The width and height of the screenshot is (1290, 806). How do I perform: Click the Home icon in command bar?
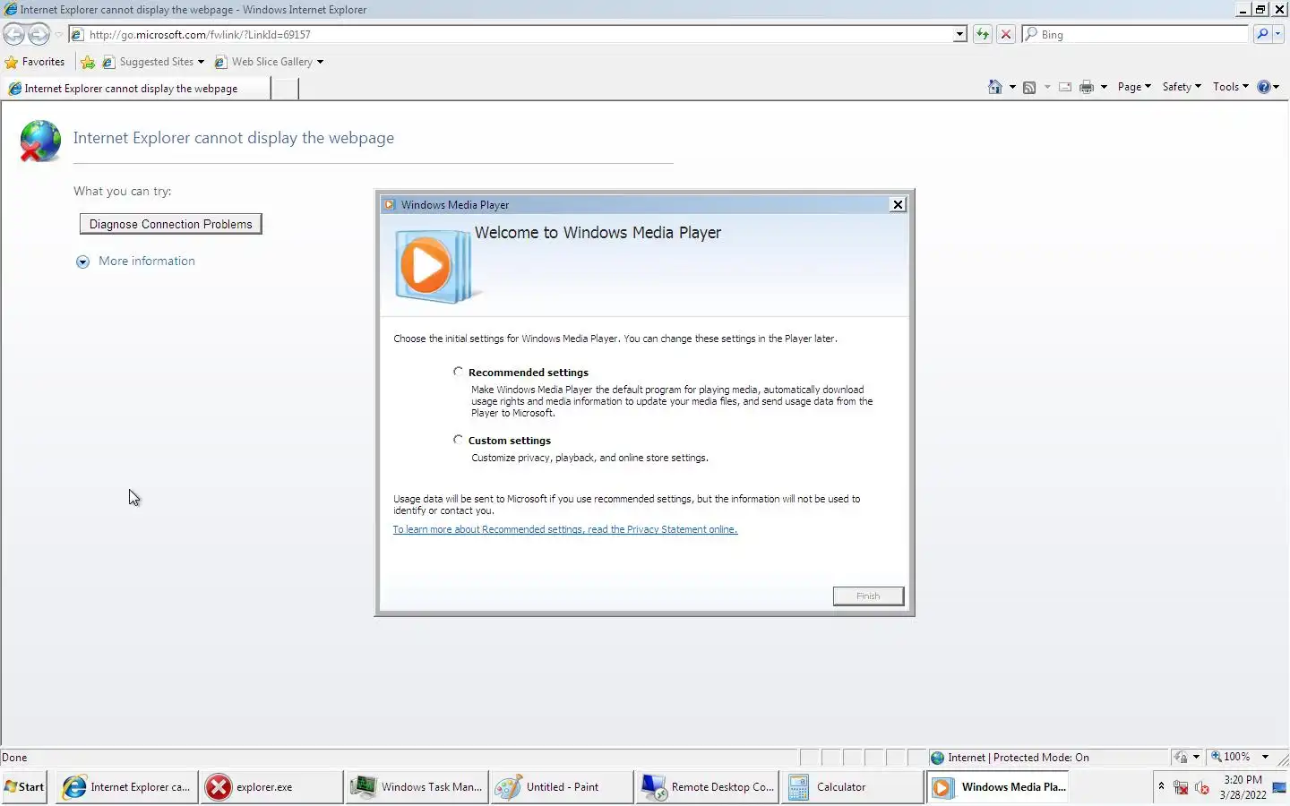pos(995,87)
